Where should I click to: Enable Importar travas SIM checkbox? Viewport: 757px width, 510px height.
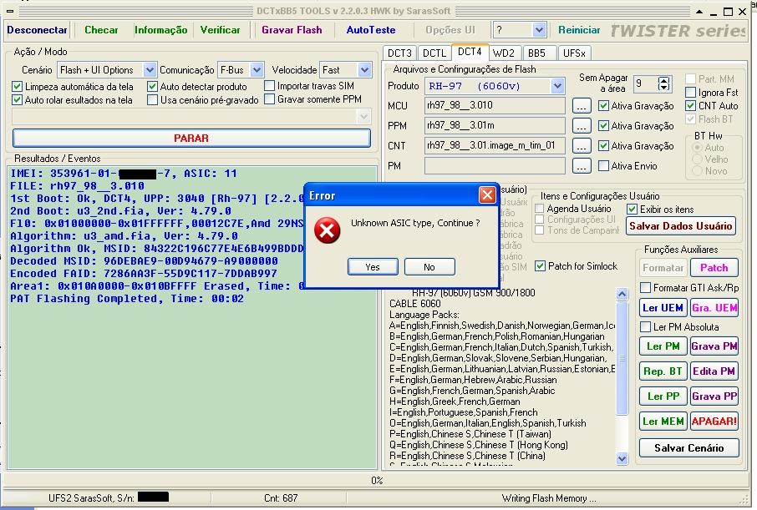coord(270,85)
